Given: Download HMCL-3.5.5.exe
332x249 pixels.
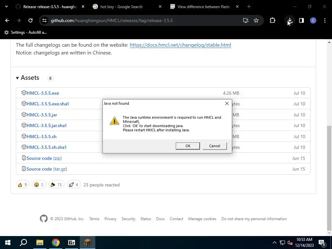Looking at the screenshot, I should (x=43, y=93).
